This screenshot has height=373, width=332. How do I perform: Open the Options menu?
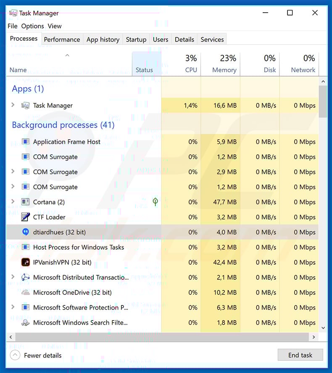(33, 26)
